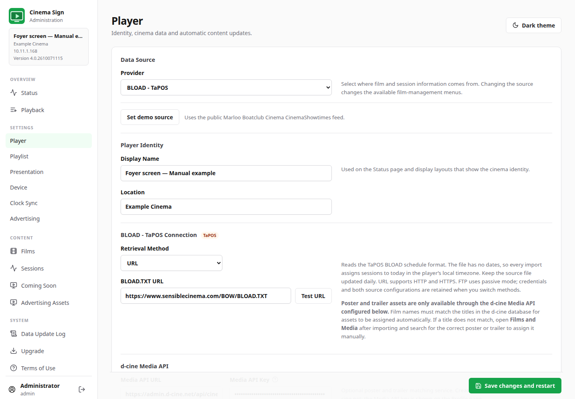
Task: Click the Sessions activity icon
Action: click(x=14, y=268)
